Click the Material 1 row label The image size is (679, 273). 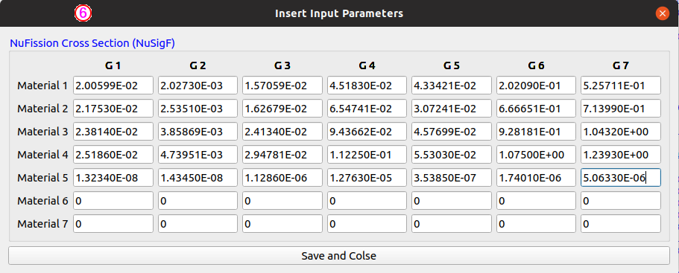click(42, 86)
